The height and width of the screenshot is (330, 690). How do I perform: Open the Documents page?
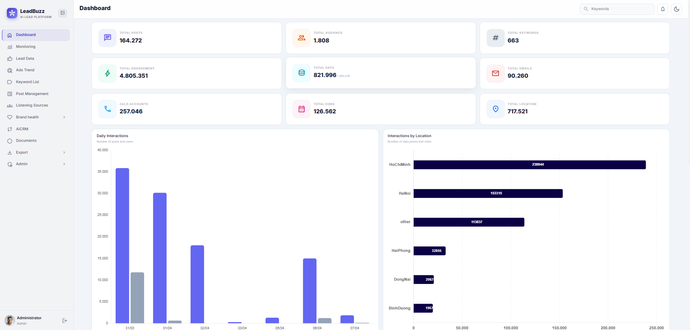26,140
